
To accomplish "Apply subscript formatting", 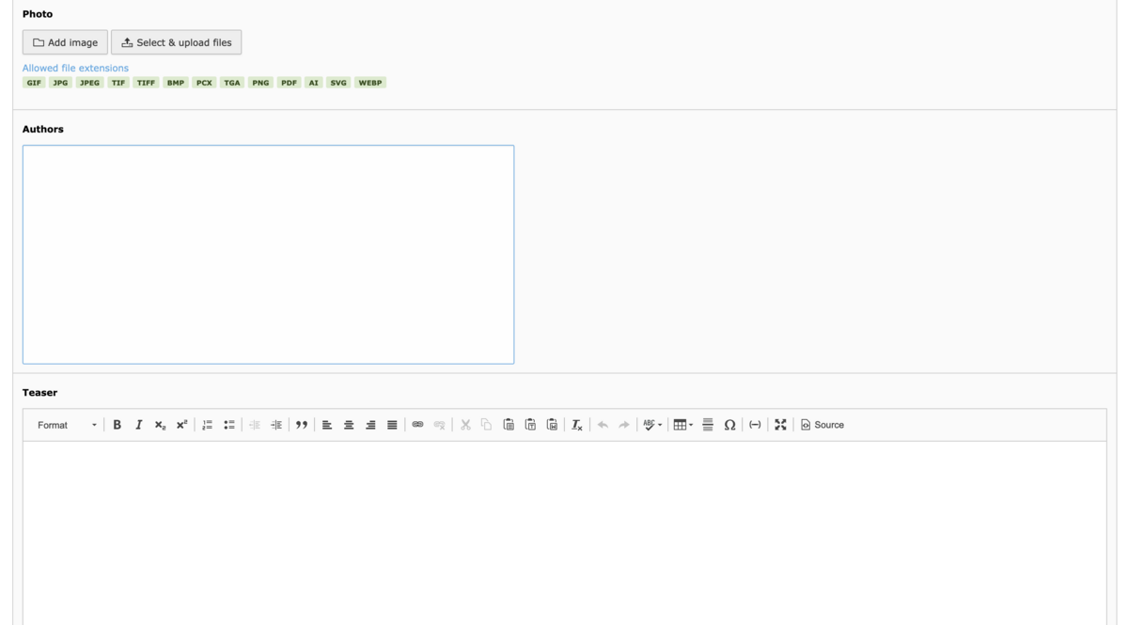I will coord(160,425).
